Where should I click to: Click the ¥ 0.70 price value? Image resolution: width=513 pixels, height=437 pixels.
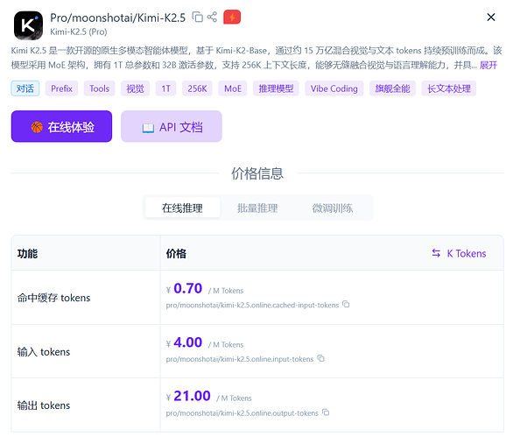pyautogui.click(x=184, y=288)
